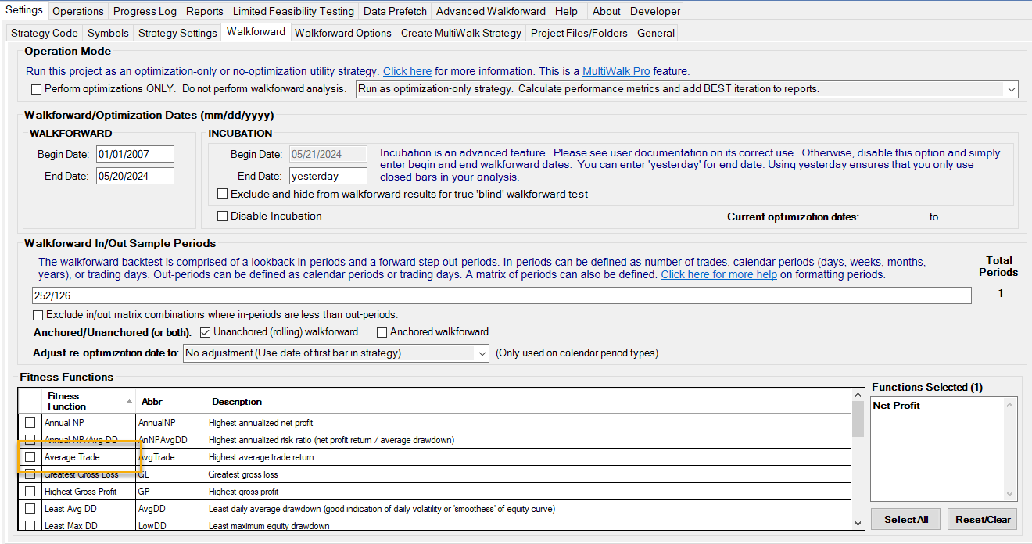
Task: Follow 'Click here for more help' link
Action: point(718,275)
